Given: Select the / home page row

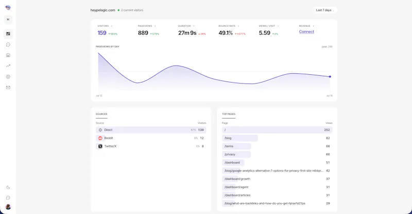Looking at the screenshot, I should [x=277, y=130].
